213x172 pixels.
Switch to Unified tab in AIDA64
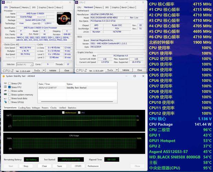[63, 108]
